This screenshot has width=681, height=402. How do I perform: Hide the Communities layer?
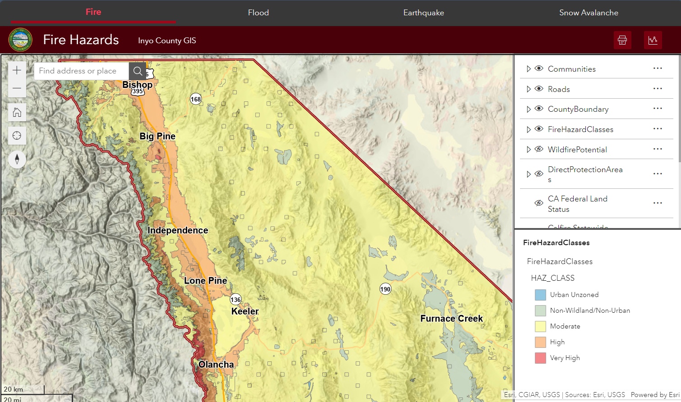[539, 69]
